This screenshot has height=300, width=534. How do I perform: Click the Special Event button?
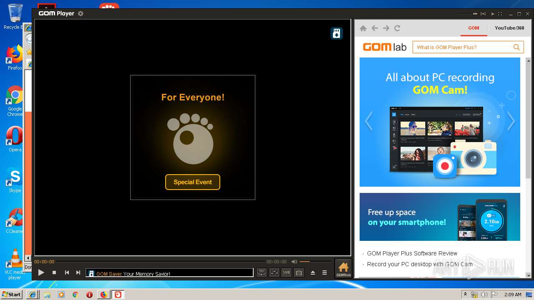click(193, 182)
